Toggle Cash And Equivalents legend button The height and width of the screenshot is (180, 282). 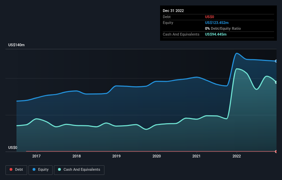tap(79, 170)
